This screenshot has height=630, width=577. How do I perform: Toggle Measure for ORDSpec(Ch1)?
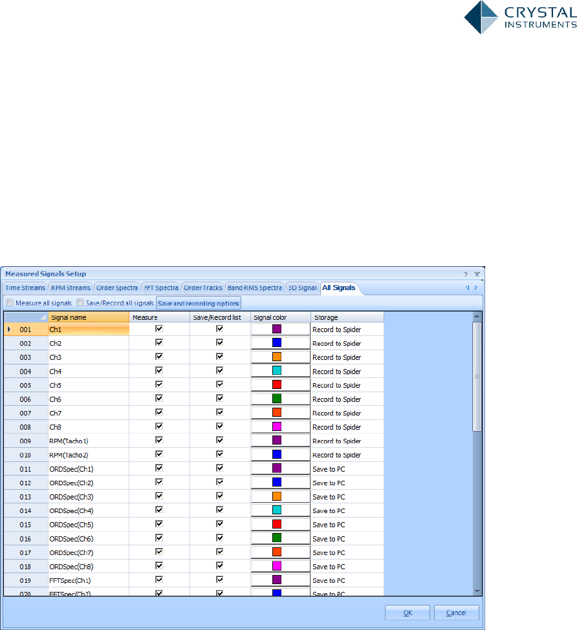coord(159,468)
